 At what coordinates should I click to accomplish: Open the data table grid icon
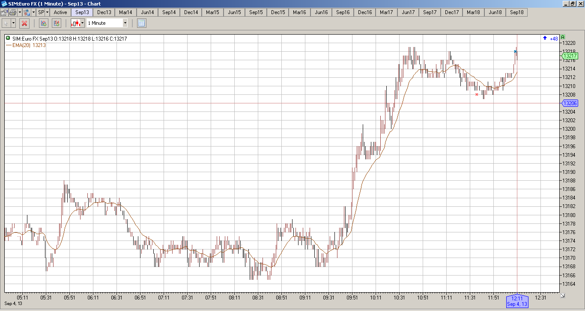point(142,23)
